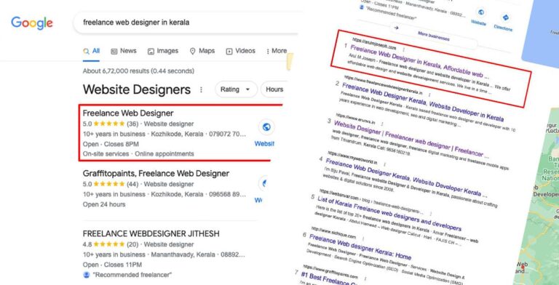Open result 1 Freelance Web Designer in Kerala, Affordable
The height and width of the screenshot is (285, 559).
[419, 61]
